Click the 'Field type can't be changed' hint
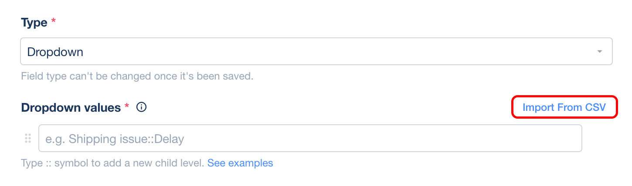Image resolution: width=632 pixels, height=186 pixels. pos(137,76)
